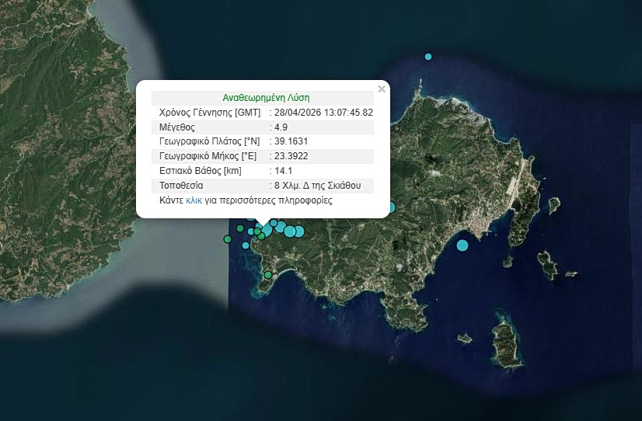Click the longitude value 23.3922

tap(291, 157)
